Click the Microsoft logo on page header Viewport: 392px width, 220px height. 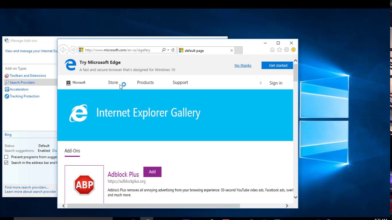coord(76,82)
